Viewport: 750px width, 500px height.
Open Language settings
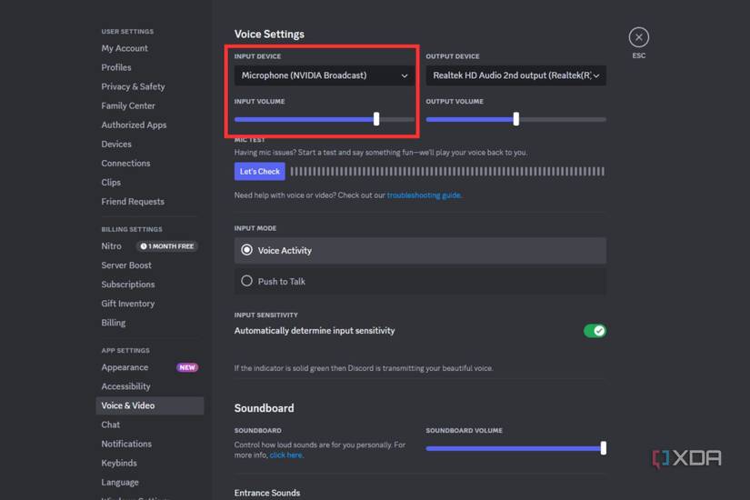pyautogui.click(x=120, y=482)
